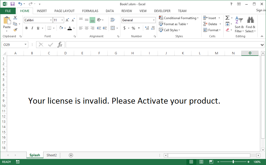Screen dimensions: 266x165
Task: Click the Copy icon
Action: click(15, 24)
